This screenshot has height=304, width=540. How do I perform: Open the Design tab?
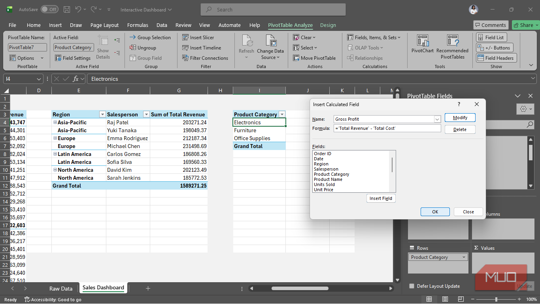pos(328,25)
